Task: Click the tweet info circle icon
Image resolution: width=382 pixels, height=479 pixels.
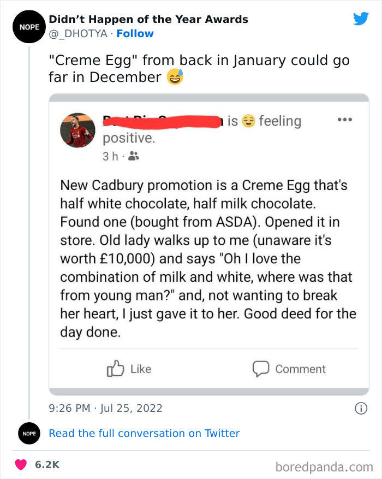Action: (360, 408)
